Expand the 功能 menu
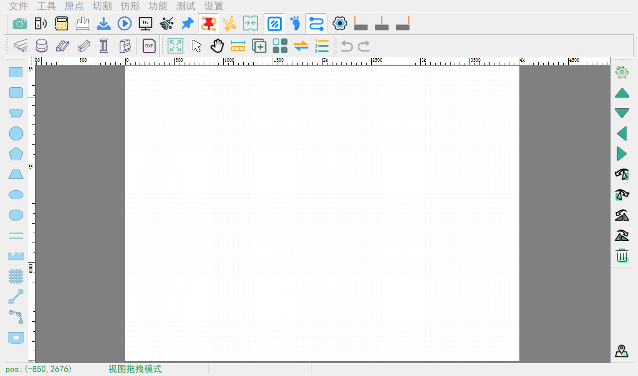This screenshot has width=638, height=376. (158, 6)
